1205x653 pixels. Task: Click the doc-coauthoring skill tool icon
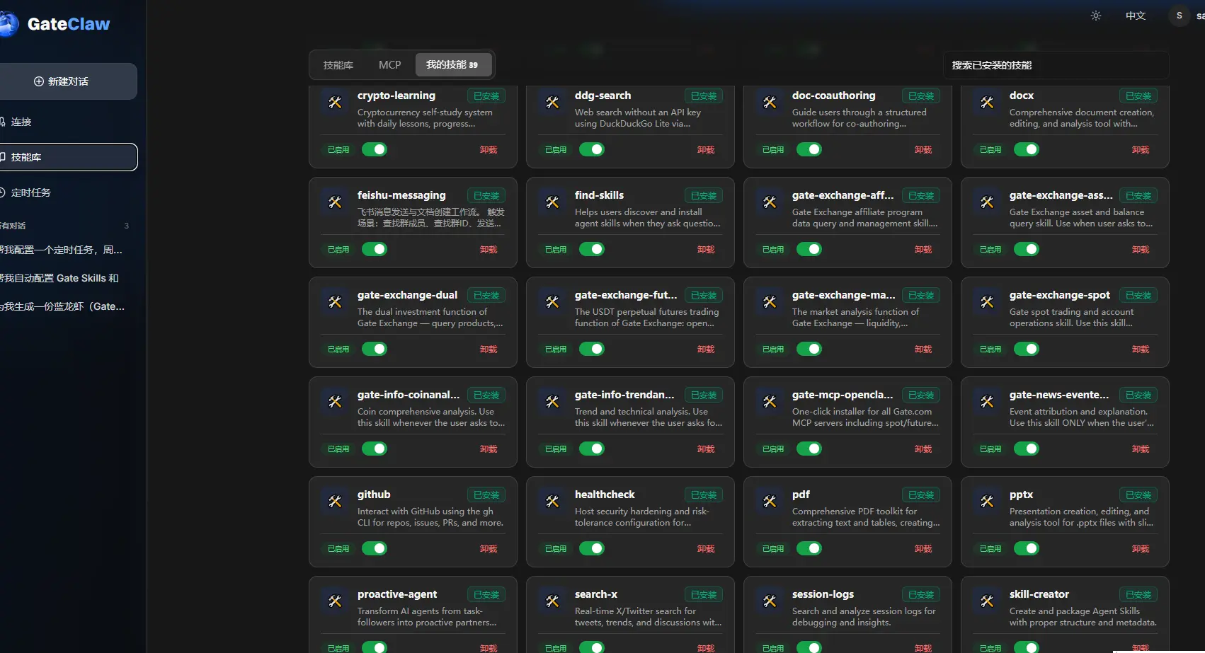click(x=770, y=103)
